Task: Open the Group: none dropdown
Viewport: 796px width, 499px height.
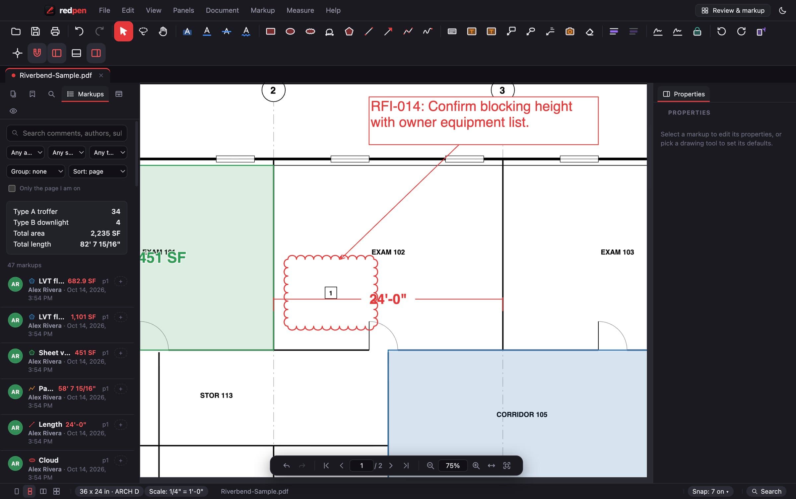Action: [x=36, y=172]
